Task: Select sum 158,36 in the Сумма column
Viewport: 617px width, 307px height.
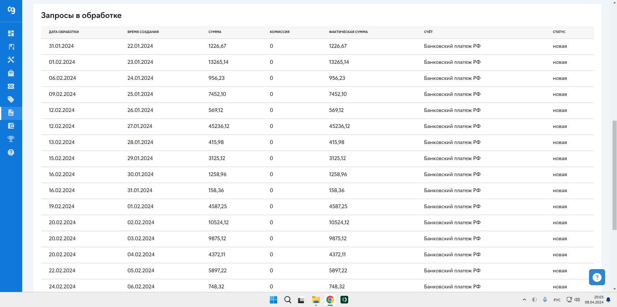Action: coord(216,190)
